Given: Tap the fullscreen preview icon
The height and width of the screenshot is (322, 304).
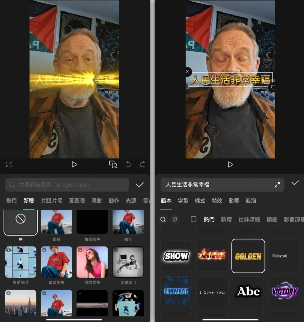Looking at the screenshot, I should 9,165.
